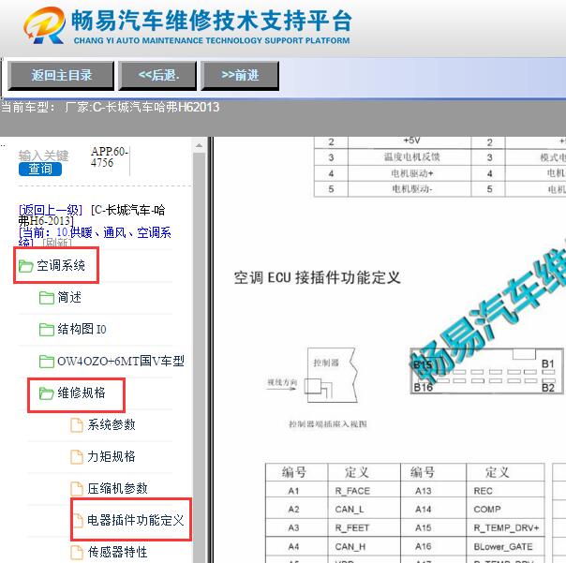
Task: Click the Chang Yi platform logo
Action: [x=44, y=25]
